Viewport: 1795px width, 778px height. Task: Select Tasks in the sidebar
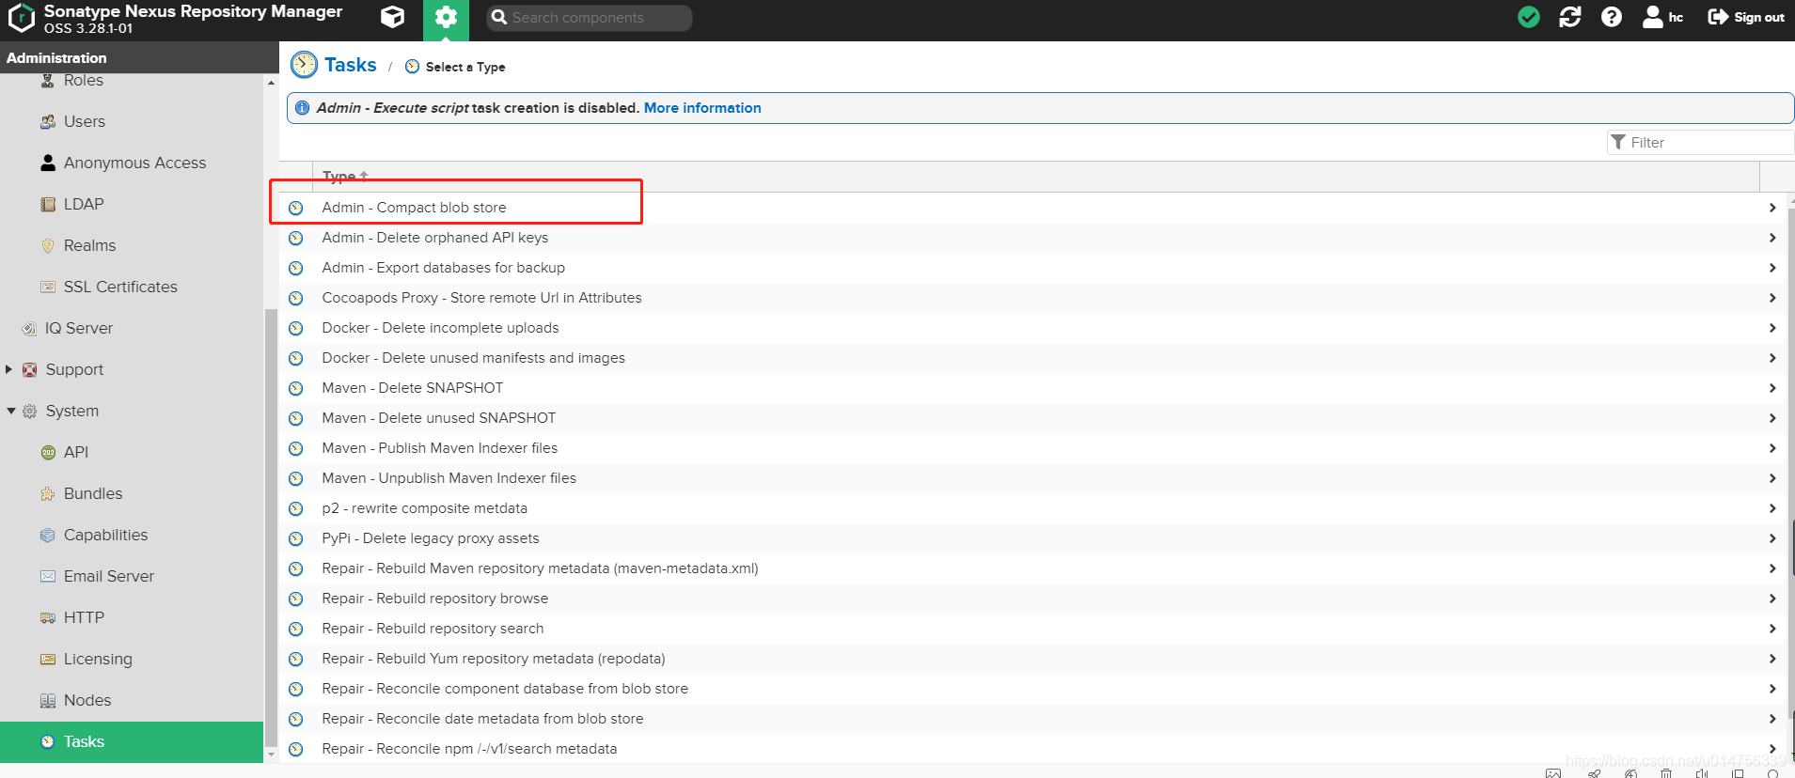tap(132, 741)
